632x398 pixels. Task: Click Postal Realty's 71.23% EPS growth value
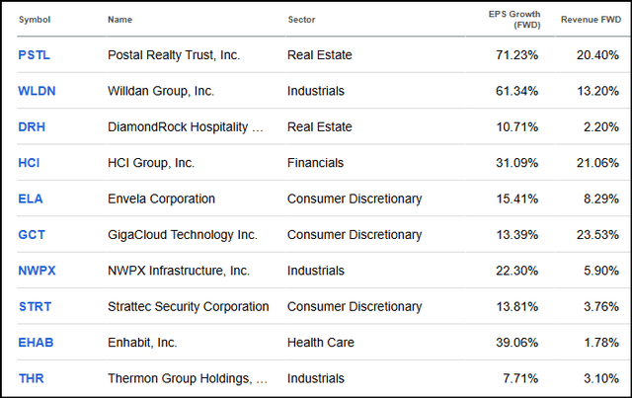(x=516, y=55)
